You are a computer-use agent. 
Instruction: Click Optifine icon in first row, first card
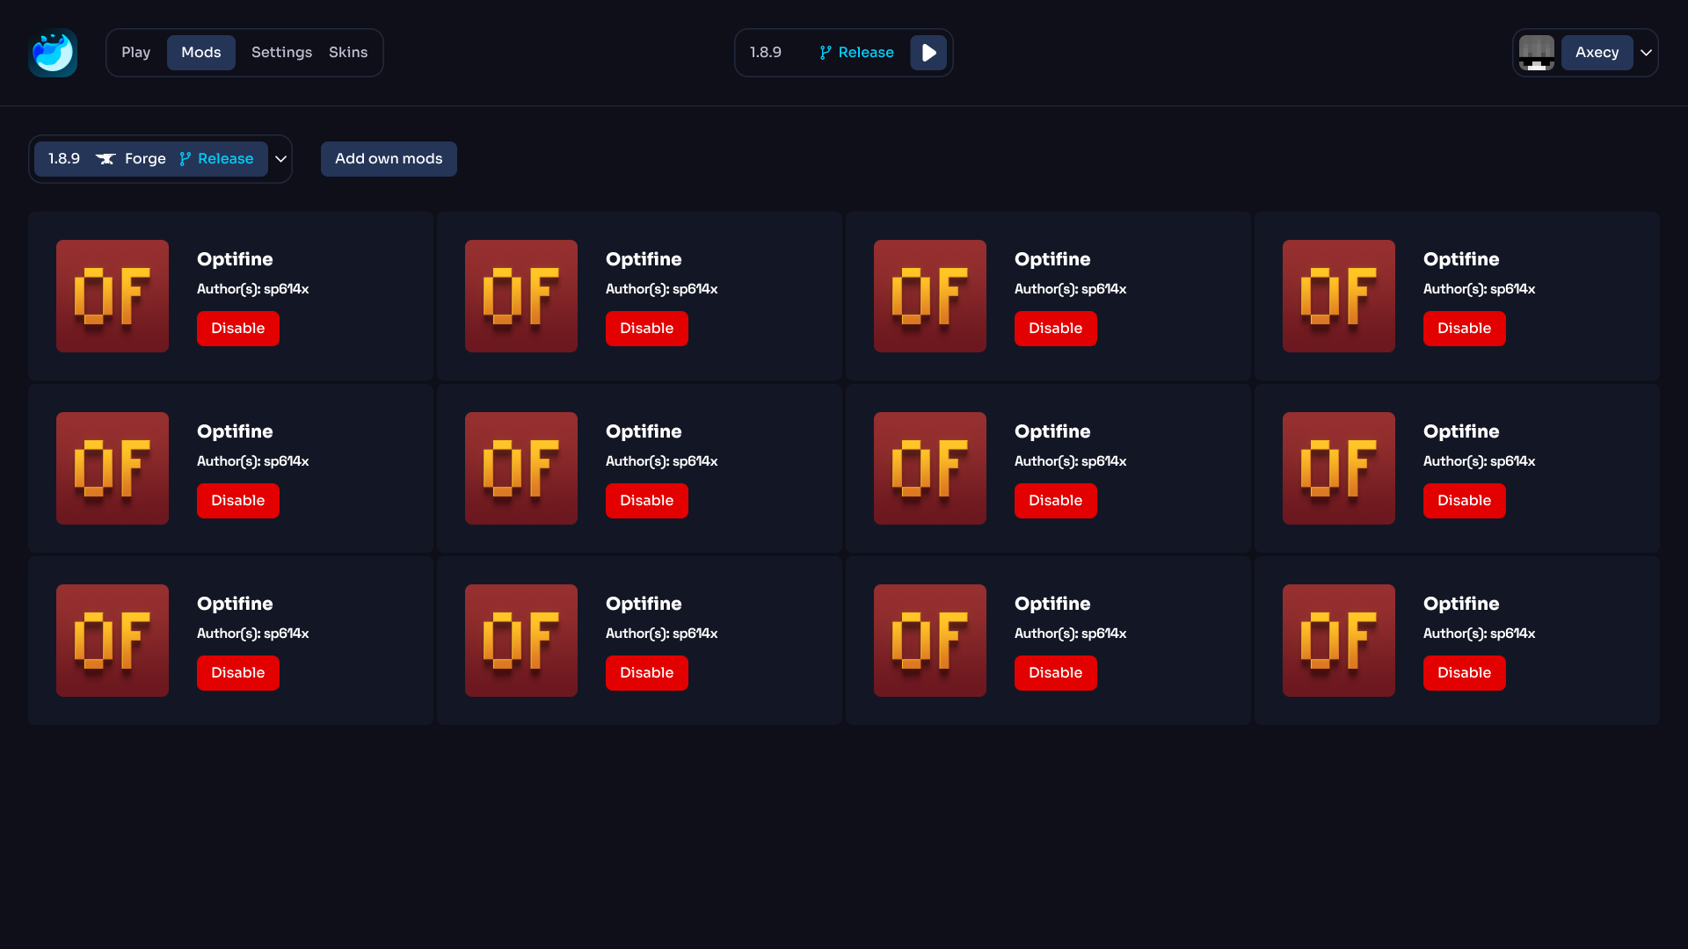click(113, 296)
